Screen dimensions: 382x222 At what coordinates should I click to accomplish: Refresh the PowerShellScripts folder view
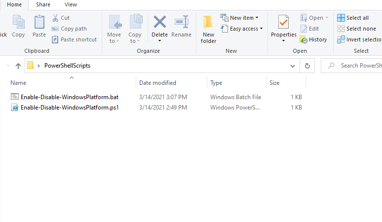tap(307, 66)
